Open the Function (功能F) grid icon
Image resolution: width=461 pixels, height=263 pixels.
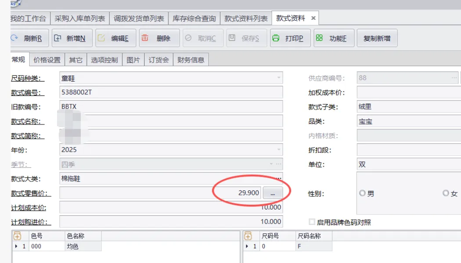[x=319, y=38]
